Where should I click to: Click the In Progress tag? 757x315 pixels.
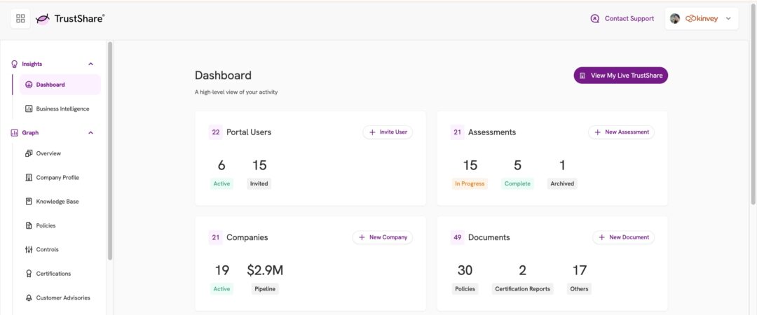pos(470,184)
